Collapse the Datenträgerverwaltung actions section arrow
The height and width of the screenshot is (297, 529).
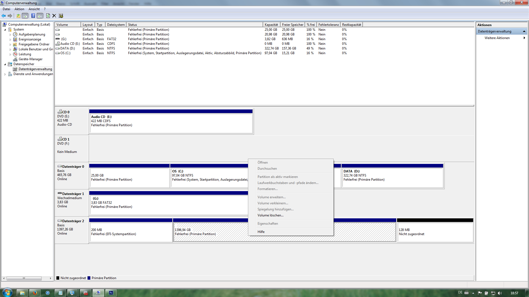[524, 31]
